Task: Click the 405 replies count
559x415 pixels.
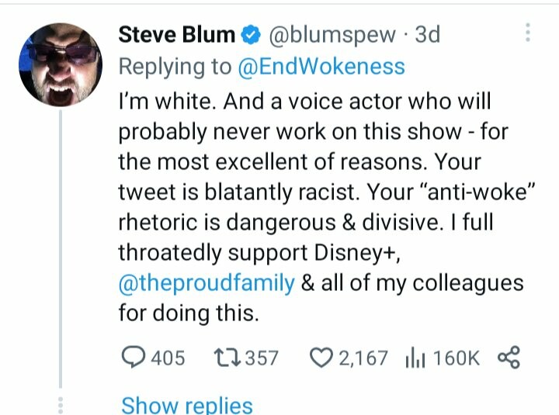Action: (x=168, y=358)
